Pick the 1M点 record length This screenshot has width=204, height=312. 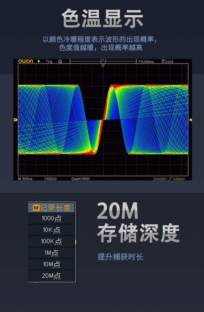[51, 253]
